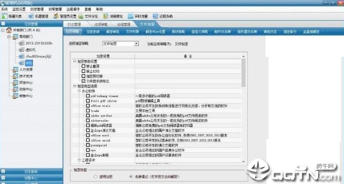
Task: Check the adobe acrobat checkbox
Action: click(88, 116)
